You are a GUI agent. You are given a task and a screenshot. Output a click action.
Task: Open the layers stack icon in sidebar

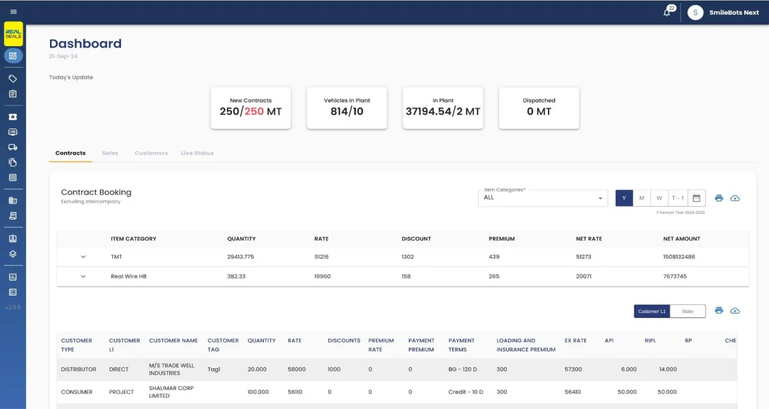click(x=13, y=253)
